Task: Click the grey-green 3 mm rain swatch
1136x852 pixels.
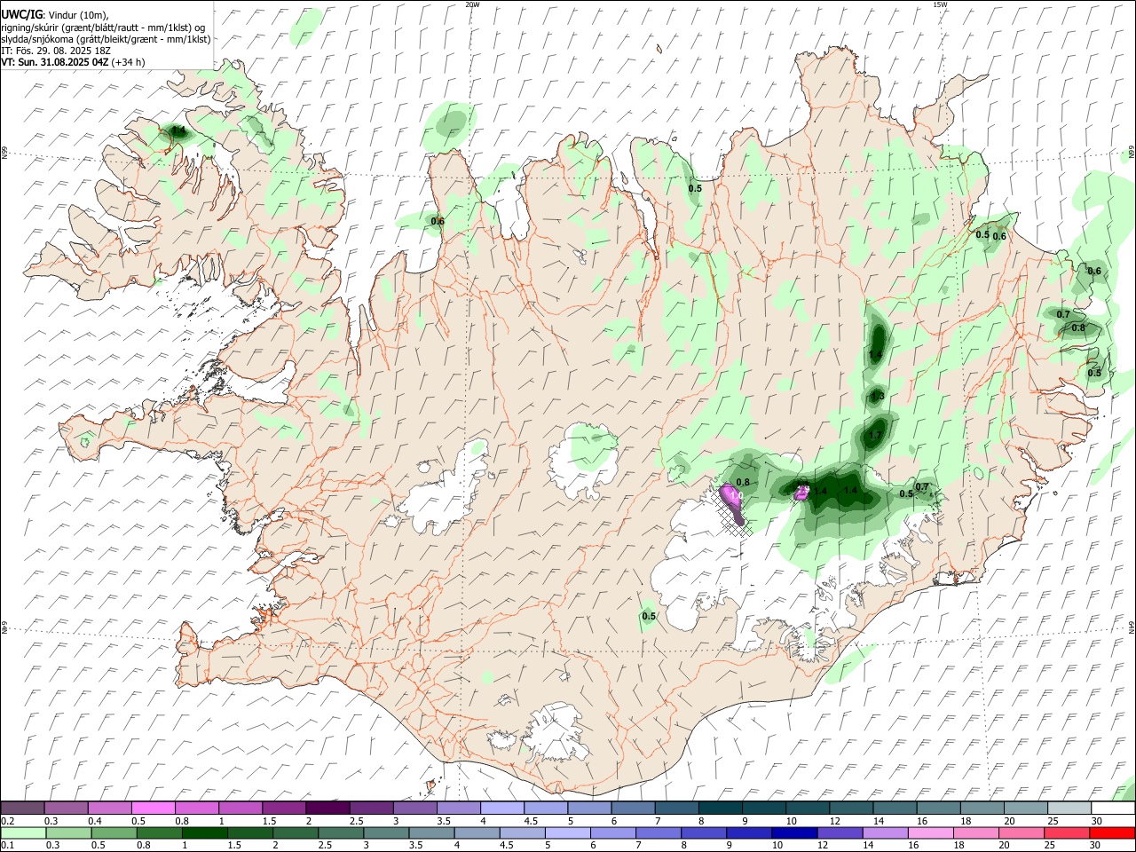Action: (x=386, y=832)
